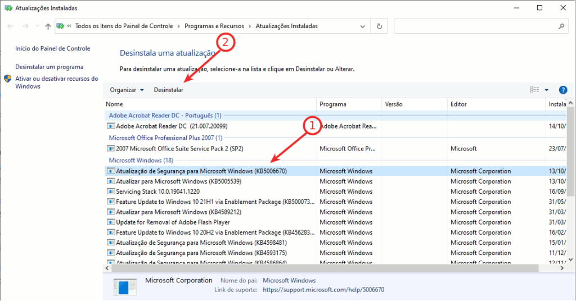
Task: Open the support.microsoft.com/help/5006670 link
Action: (323, 290)
